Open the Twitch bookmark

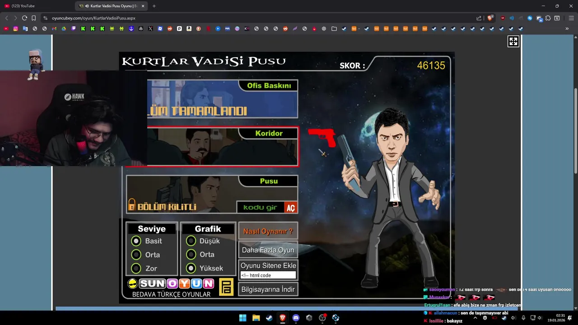(74, 28)
